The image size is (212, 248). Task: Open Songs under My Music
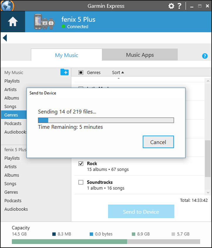click(x=10, y=107)
